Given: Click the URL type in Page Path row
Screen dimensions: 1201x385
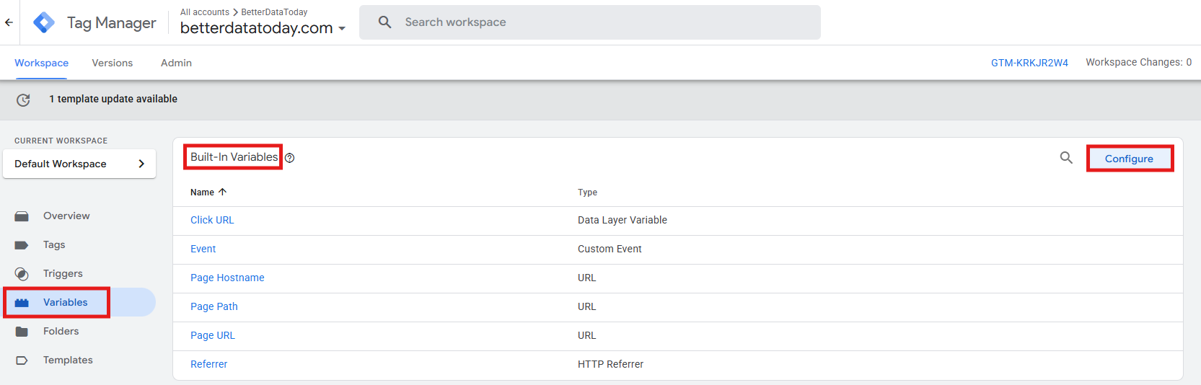Looking at the screenshot, I should [x=587, y=306].
